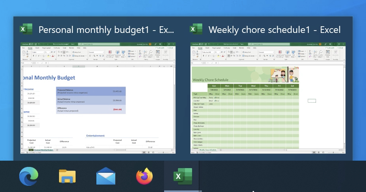The image size is (366, 192).
Task: Click the Share button in the Weekly chore schedule preview
Action: [x=341, y=48]
